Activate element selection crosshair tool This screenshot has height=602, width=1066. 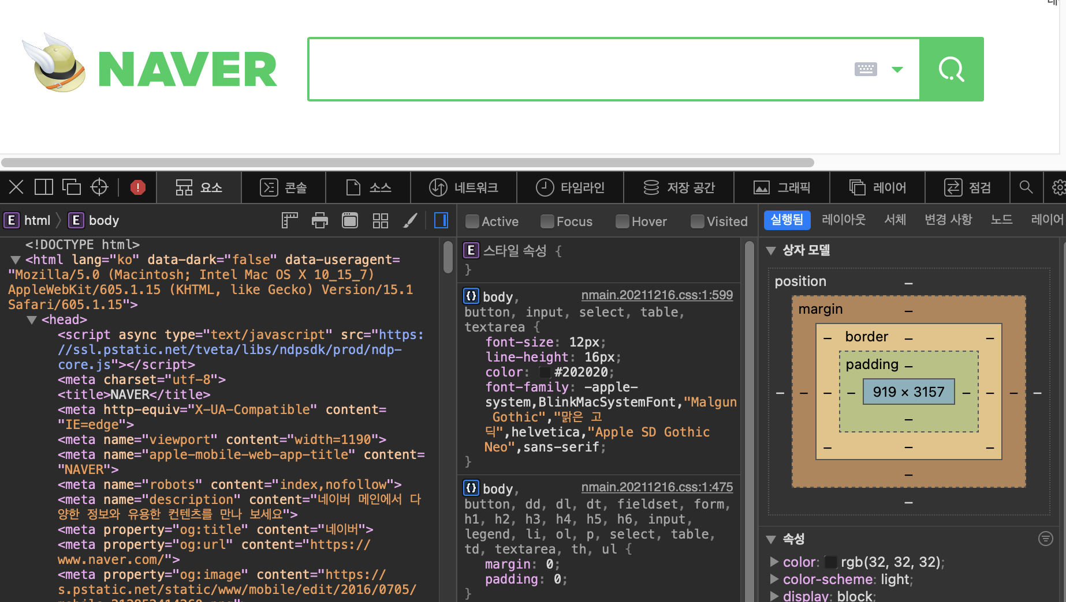click(x=99, y=187)
